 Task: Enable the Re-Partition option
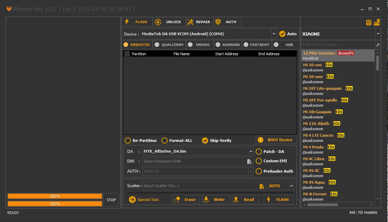[x=128, y=141]
